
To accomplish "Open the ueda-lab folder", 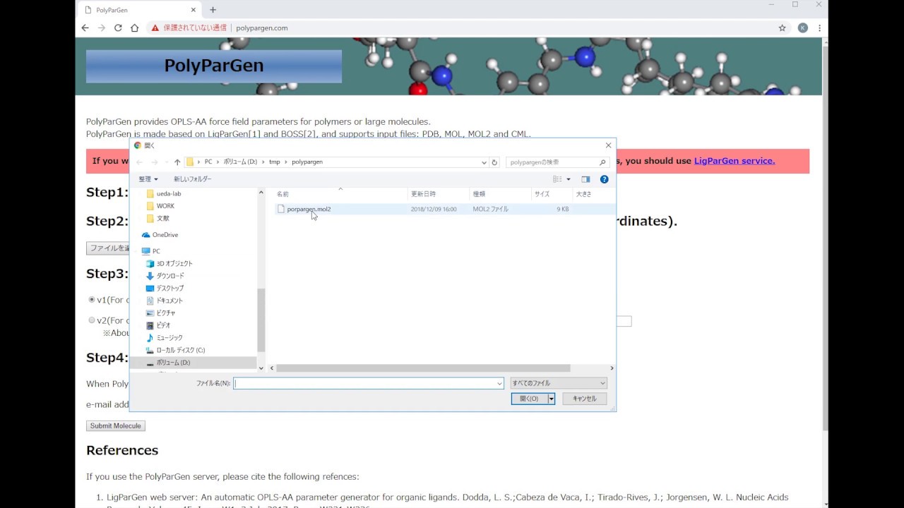I will [x=169, y=193].
